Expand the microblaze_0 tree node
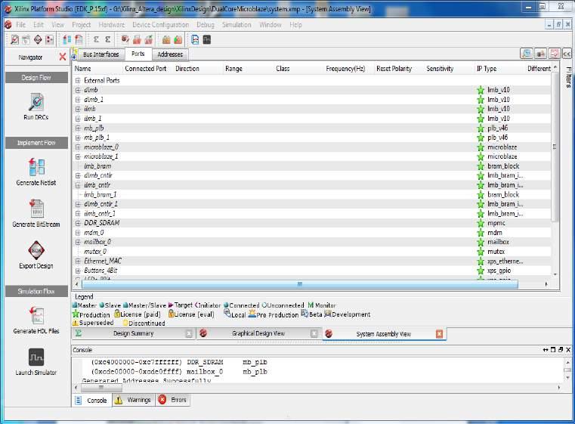 click(x=78, y=147)
